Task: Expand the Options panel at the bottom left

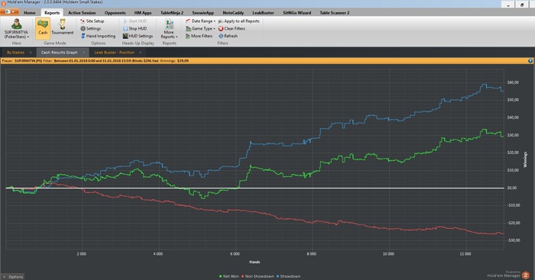Action: click(13, 277)
